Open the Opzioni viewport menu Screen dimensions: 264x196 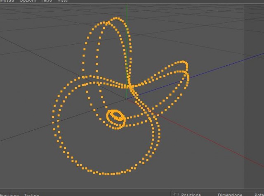28,1
